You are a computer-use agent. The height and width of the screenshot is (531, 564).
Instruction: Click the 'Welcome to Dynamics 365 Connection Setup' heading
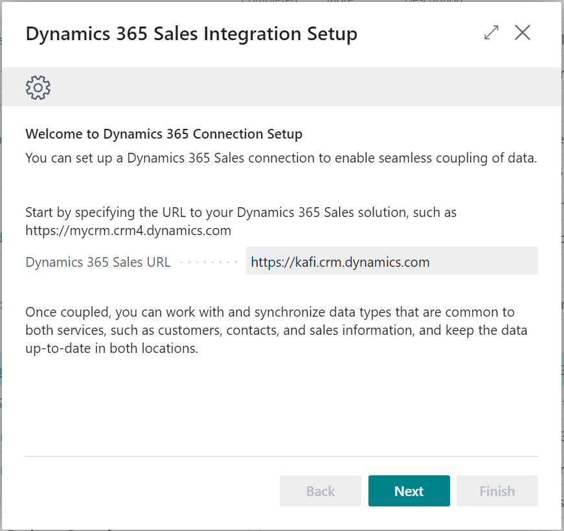pos(164,135)
